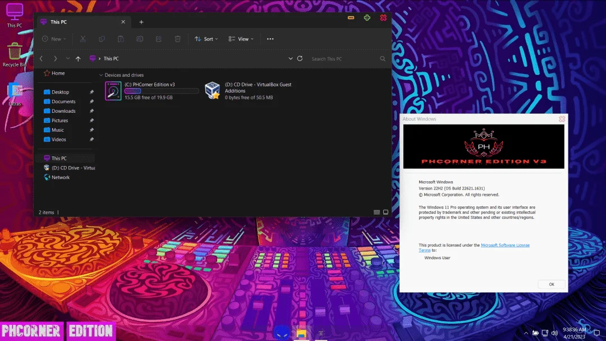This screenshot has width=606, height=341.
Task: Open the Recycle Bin desktop icon
Action: click(x=14, y=55)
